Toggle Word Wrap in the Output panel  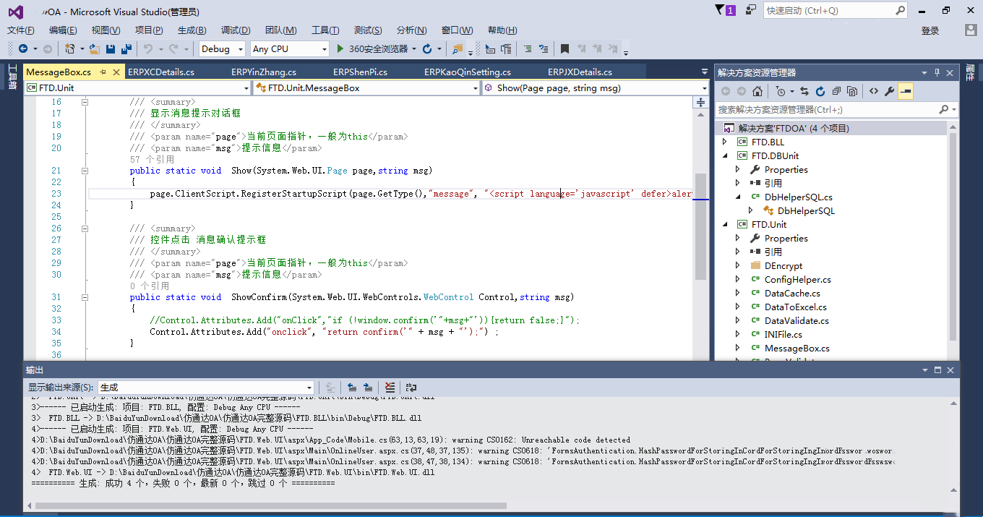411,388
